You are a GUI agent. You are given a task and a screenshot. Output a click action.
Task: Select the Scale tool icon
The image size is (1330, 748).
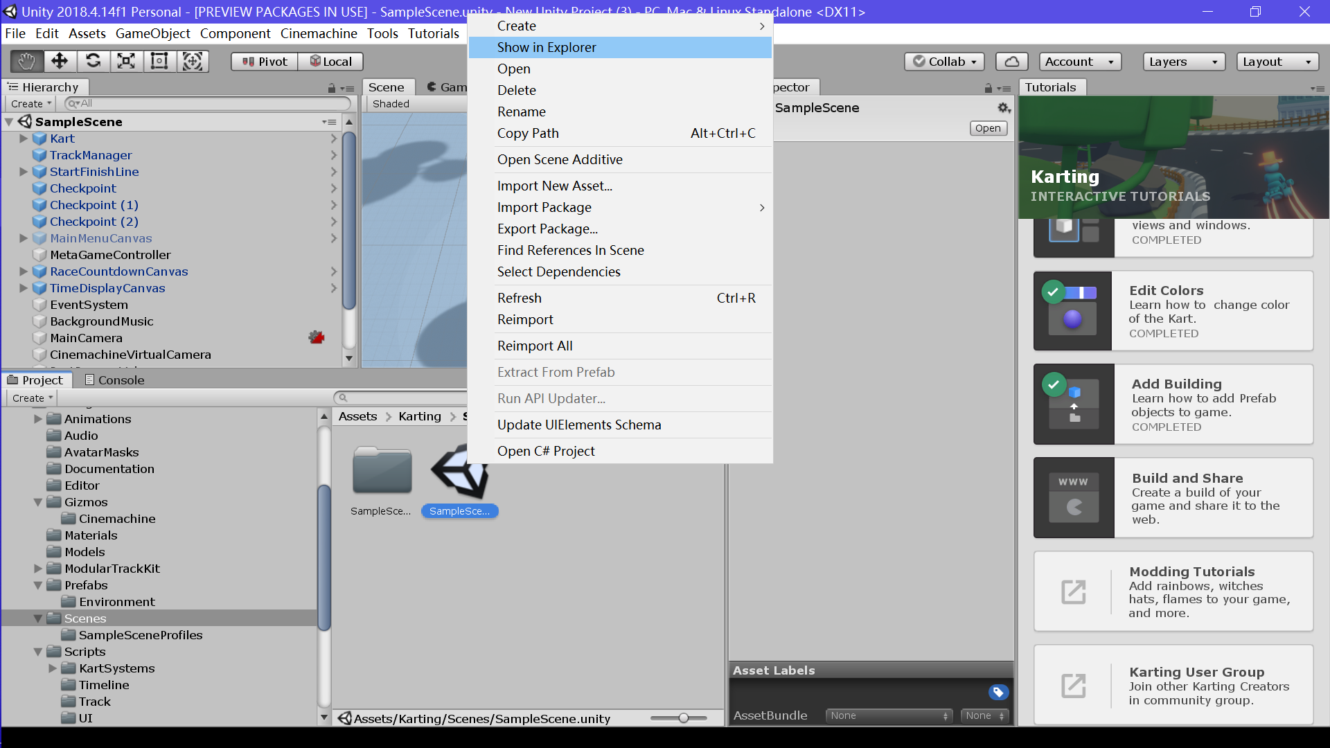pyautogui.click(x=126, y=62)
